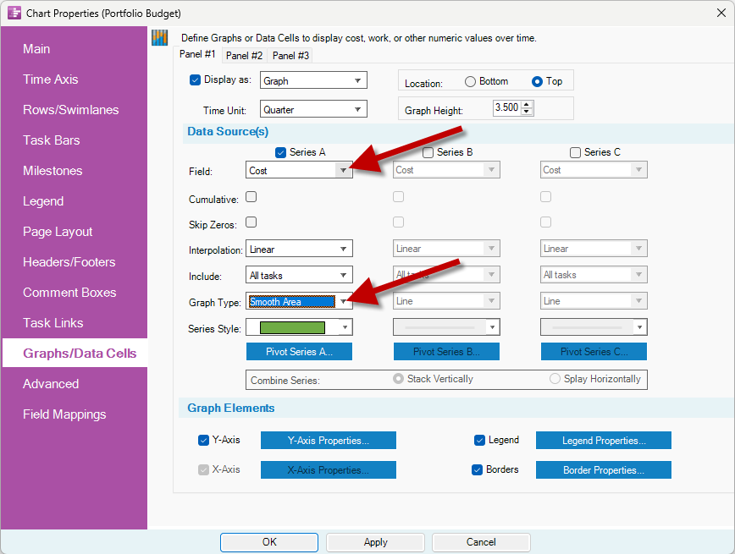This screenshot has height=554, width=735.
Task: Open the Series A Field dropdown
Action: pyautogui.click(x=299, y=171)
